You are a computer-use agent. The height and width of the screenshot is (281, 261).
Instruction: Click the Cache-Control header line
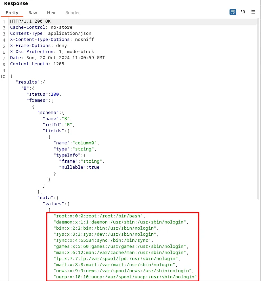coord(41,27)
